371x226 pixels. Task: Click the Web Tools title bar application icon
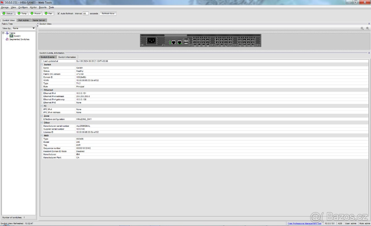[x=2, y=2]
